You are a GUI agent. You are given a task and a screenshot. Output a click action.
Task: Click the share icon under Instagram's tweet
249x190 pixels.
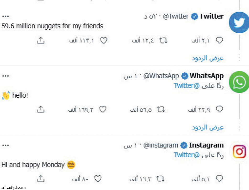[41, 179]
